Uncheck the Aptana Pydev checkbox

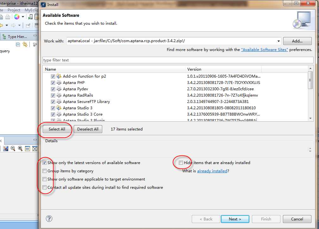point(53,89)
